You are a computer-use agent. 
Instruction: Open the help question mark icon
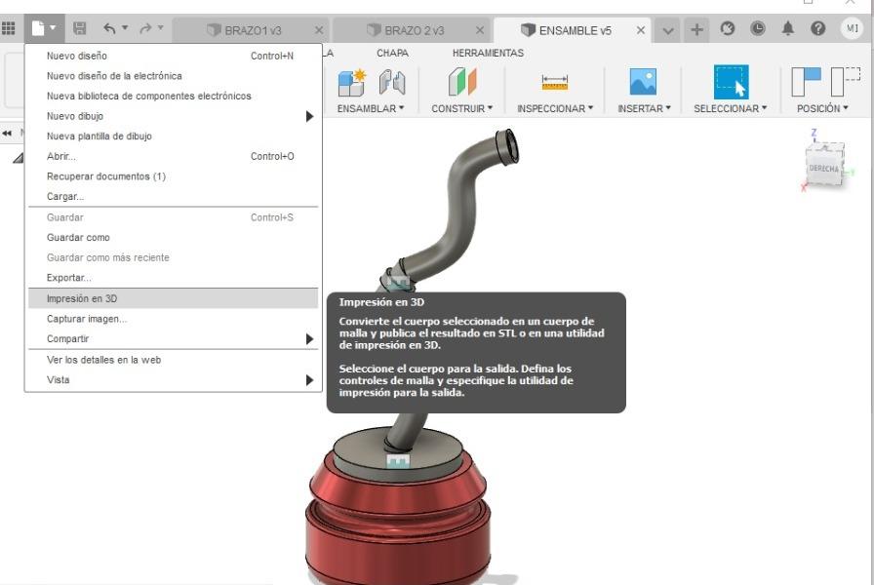[817, 28]
